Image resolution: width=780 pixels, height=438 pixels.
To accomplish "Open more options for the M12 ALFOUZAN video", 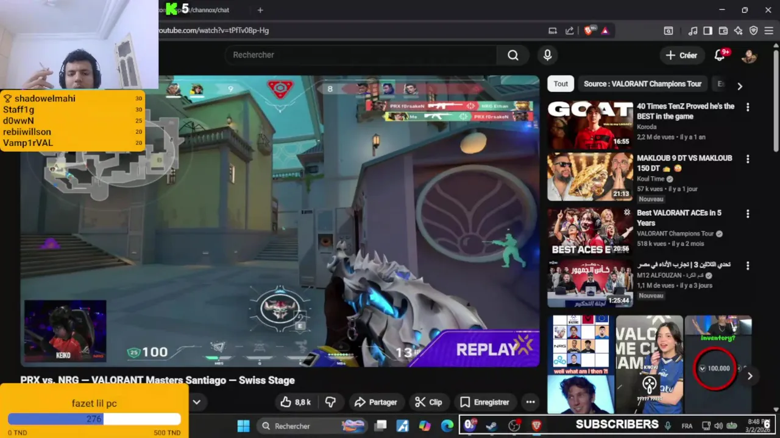I will (748, 266).
